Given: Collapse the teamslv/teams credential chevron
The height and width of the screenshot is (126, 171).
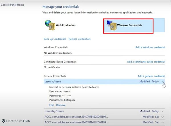Looking at the screenshot, I should pyautogui.click(x=162, y=81).
